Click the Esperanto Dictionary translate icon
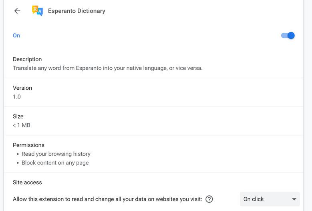Image resolution: width=312 pixels, height=211 pixels. (37, 11)
